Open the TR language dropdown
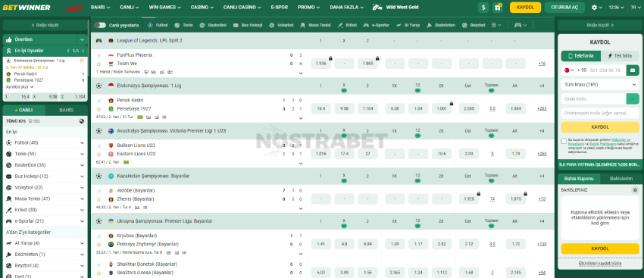 pyautogui.click(x=635, y=8)
